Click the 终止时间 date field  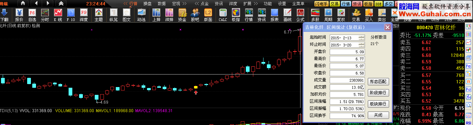point(347,45)
